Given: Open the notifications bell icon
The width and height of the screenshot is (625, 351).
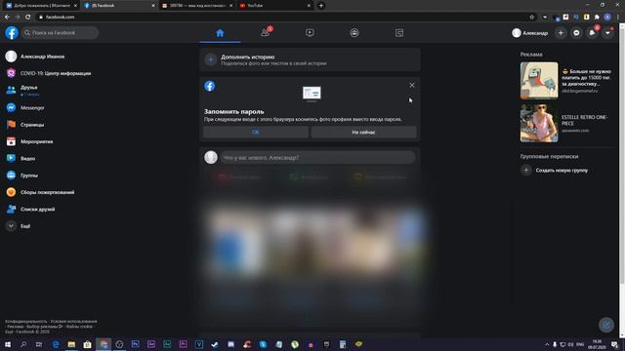Looking at the screenshot, I should click(x=592, y=33).
